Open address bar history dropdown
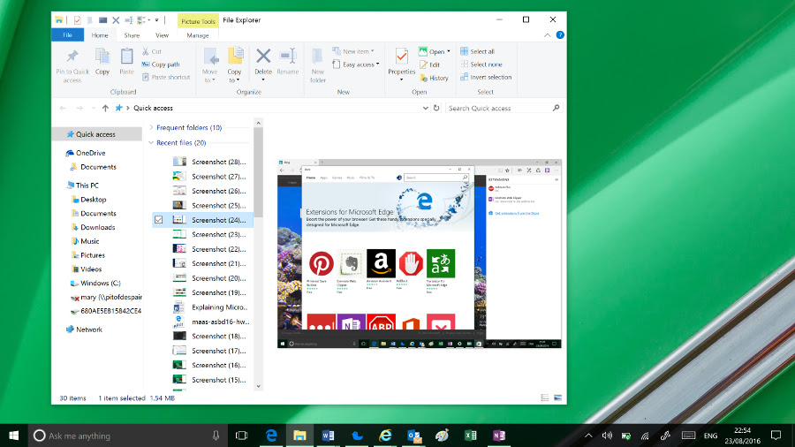The image size is (795, 447). coord(426,108)
